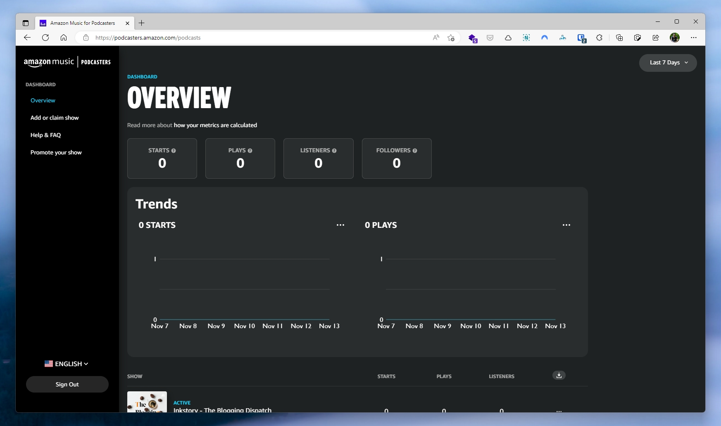
Task: Click the SHOW column header
Action: [135, 376]
